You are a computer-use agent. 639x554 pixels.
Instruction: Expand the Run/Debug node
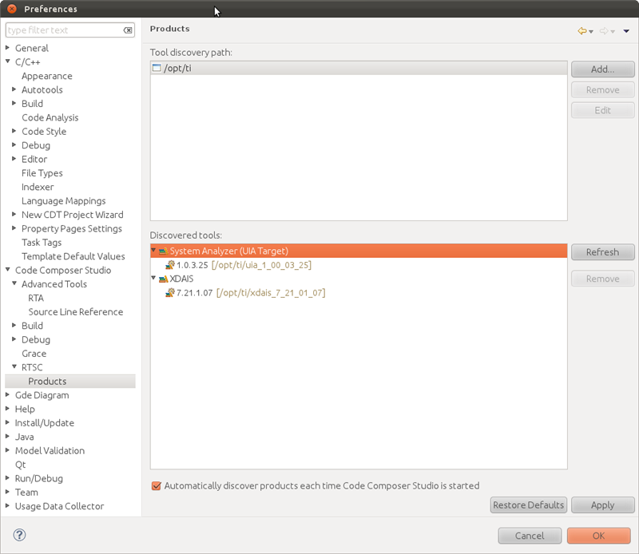[x=7, y=477]
